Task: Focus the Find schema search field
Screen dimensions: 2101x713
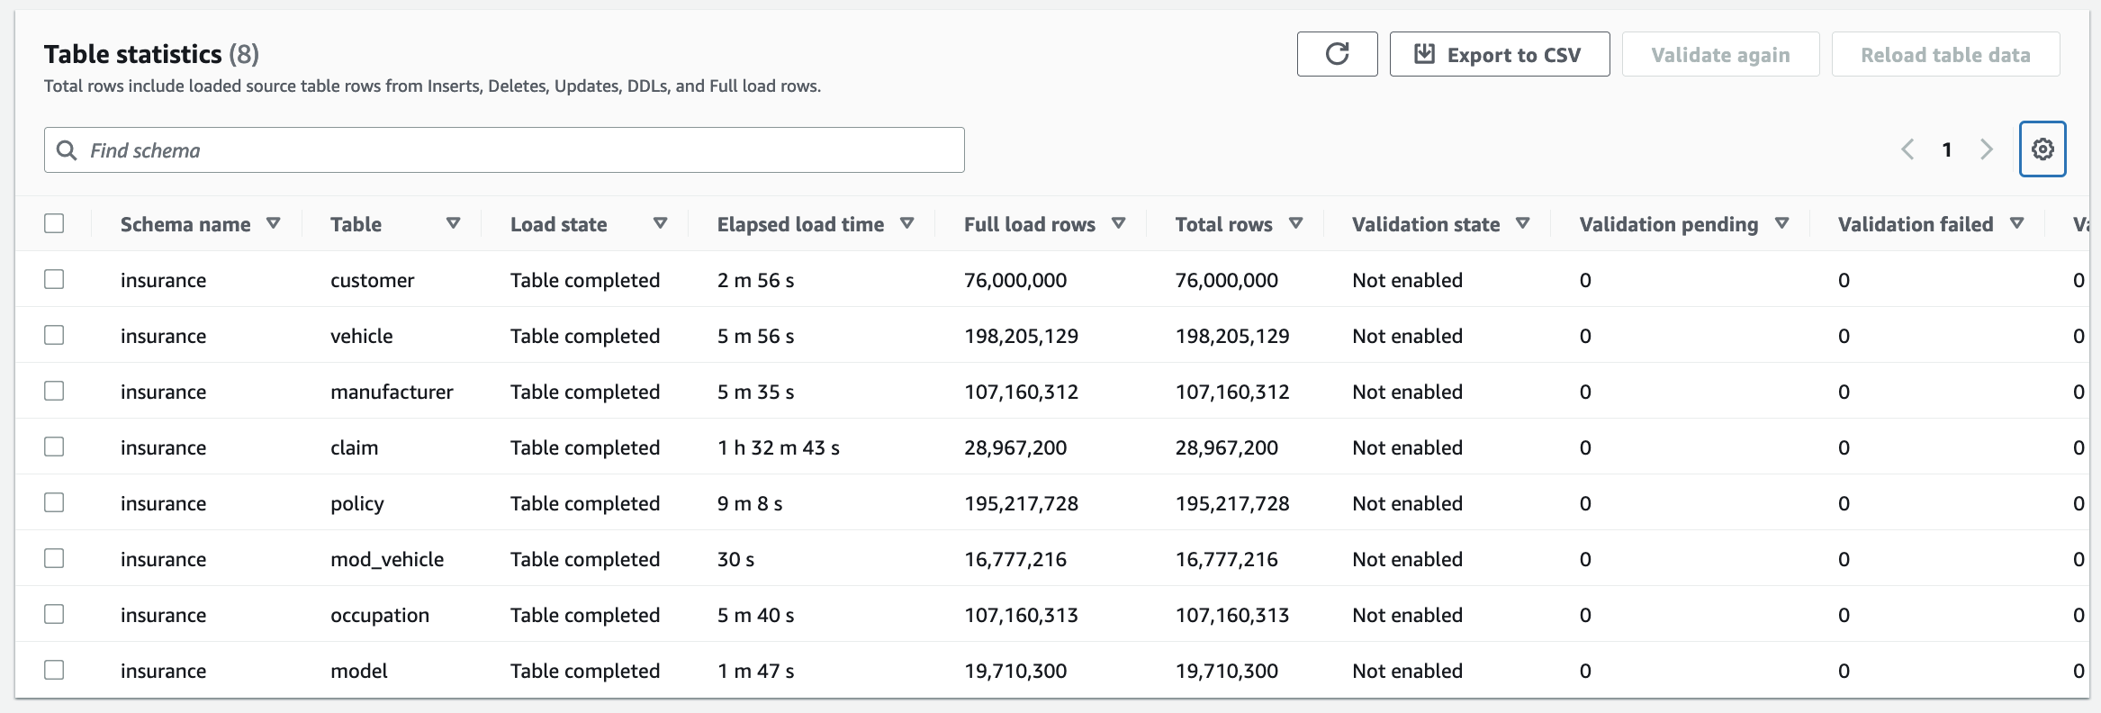Action: point(504,150)
